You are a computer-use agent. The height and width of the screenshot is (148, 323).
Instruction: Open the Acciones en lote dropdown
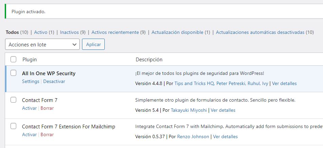coord(42,44)
